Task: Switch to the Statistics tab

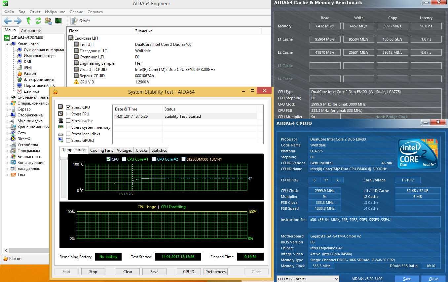Action: (x=159, y=150)
